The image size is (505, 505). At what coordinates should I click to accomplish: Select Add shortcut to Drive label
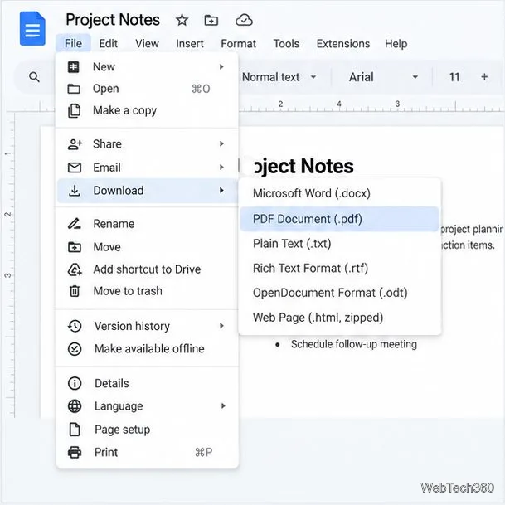[x=147, y=269]
